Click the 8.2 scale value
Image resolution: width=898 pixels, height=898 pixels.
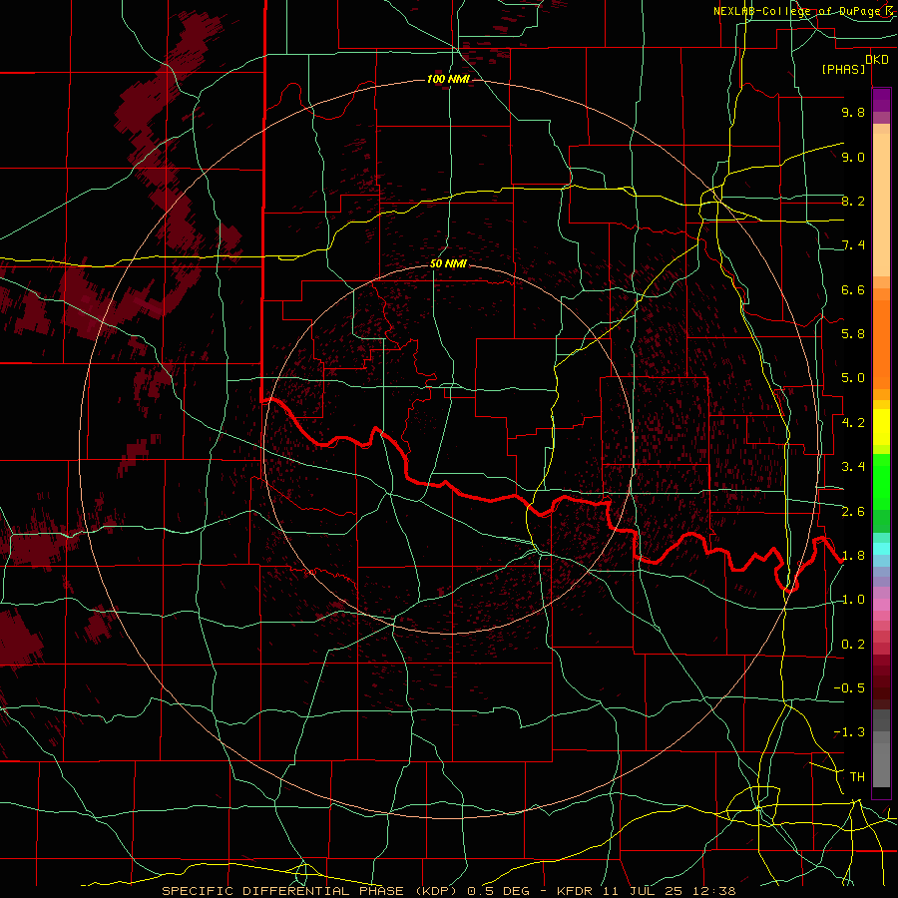click(853, 201)
